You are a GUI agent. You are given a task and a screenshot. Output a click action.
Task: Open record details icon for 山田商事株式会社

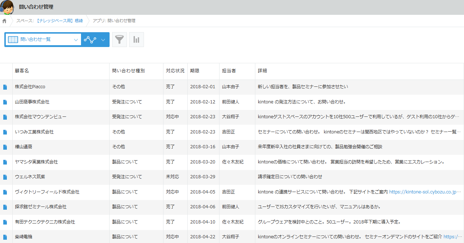pyautogui.click(x=5, y=102)
